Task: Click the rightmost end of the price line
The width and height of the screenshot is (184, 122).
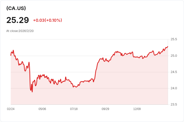Action: tap(168, 46)
